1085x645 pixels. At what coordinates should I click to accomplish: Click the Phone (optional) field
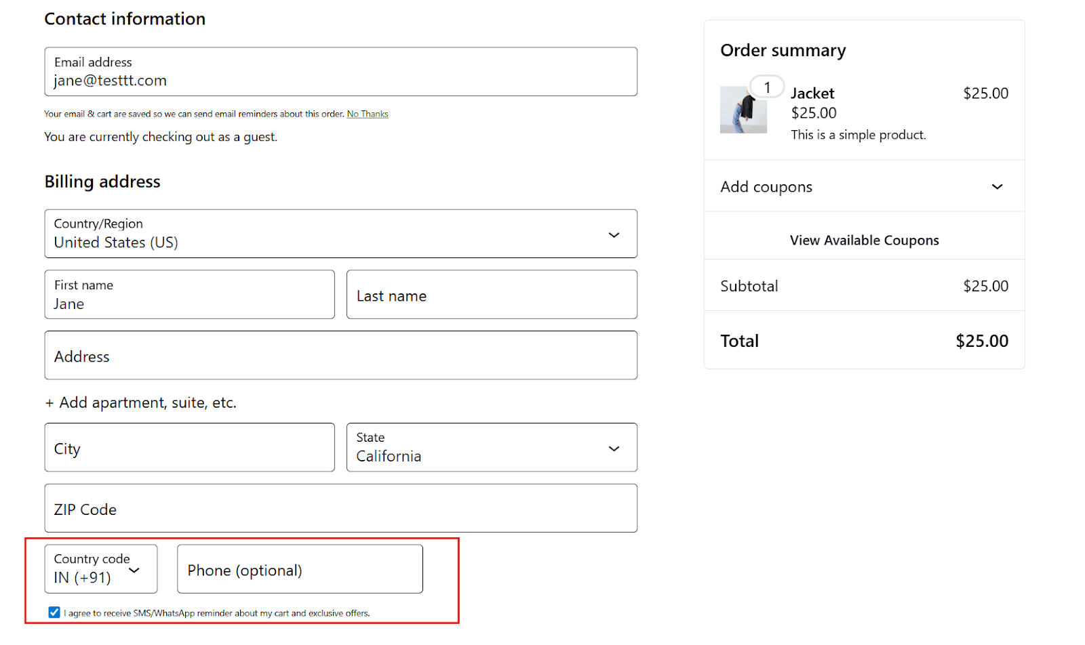pos(299,570)
